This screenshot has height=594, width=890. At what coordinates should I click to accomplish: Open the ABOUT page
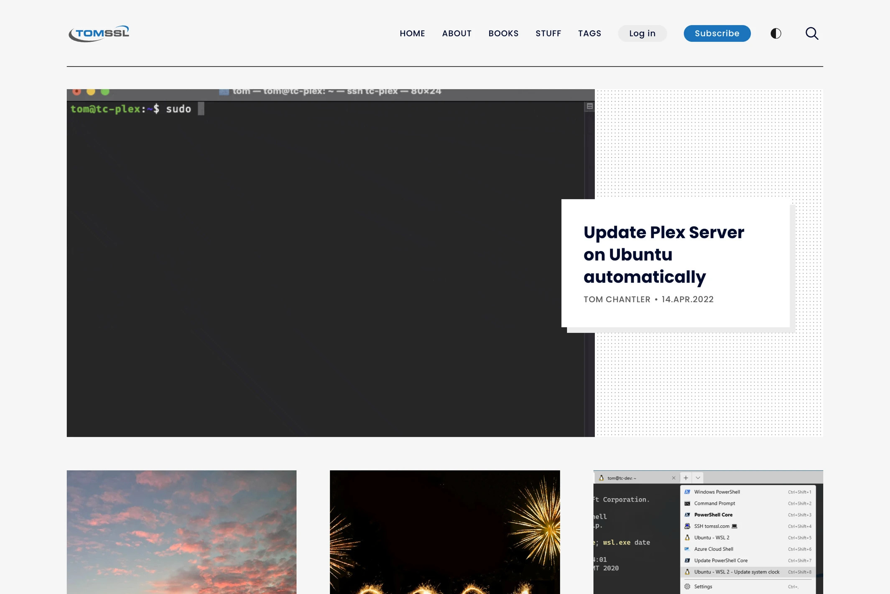click(x=456, y=33)
